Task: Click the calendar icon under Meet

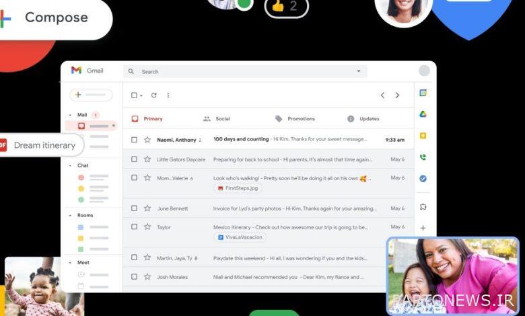Action: pyautogui.click(x=81, y=286)
